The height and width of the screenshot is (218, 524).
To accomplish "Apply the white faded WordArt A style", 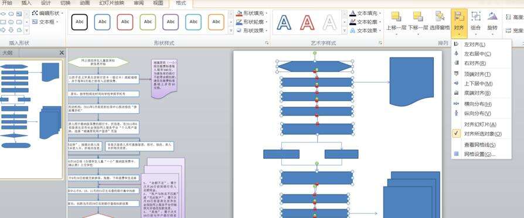I will click(330, 22).
